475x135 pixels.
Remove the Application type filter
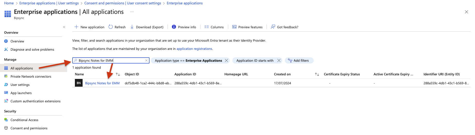click(226, 60)
